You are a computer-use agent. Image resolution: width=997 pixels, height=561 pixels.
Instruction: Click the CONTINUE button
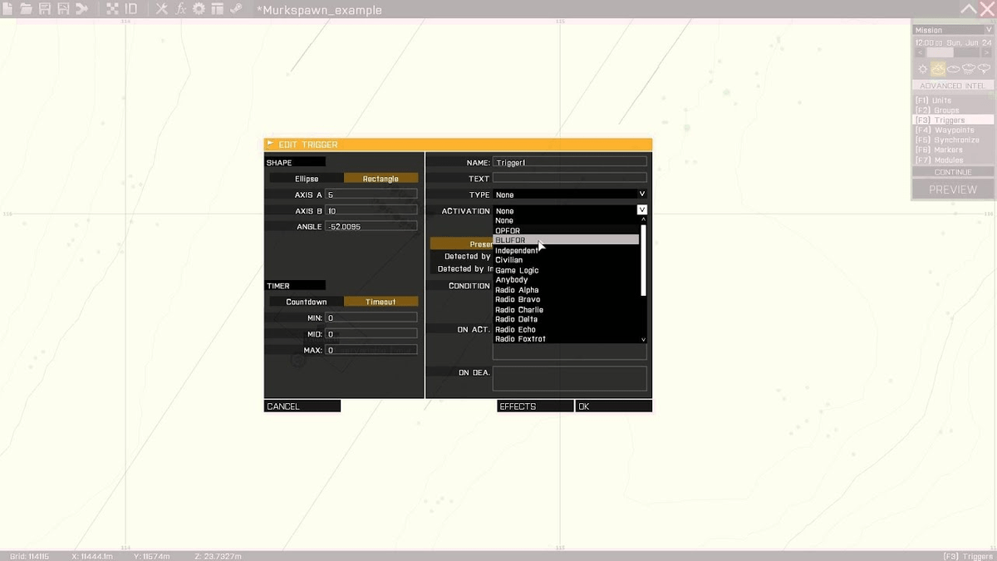tap(953, 172)
